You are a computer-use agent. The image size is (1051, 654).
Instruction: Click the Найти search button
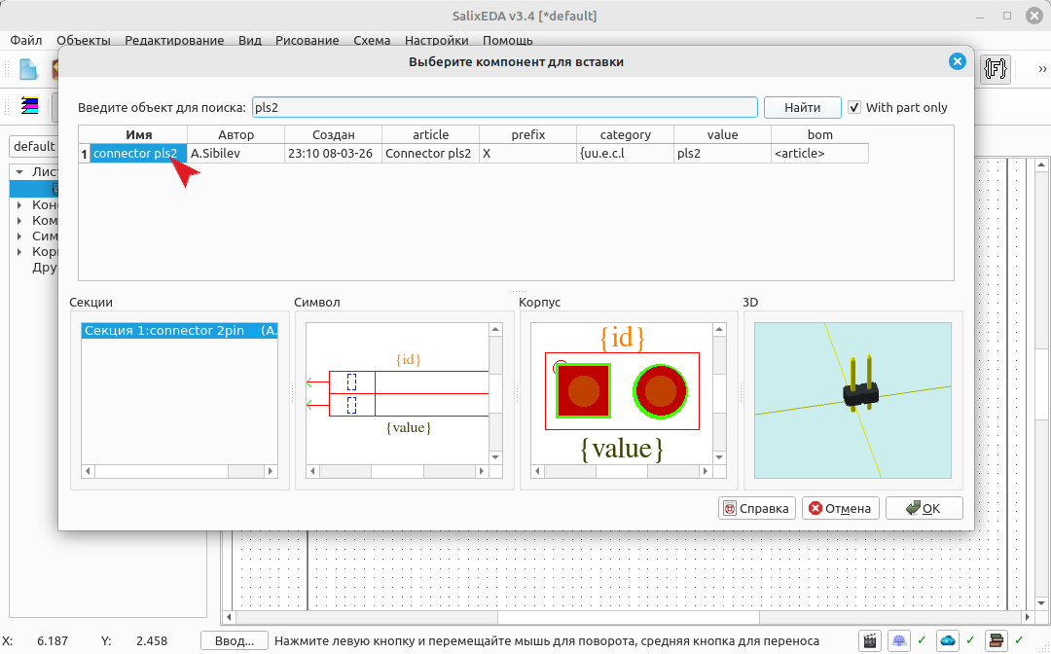click(x=802, y=107)
